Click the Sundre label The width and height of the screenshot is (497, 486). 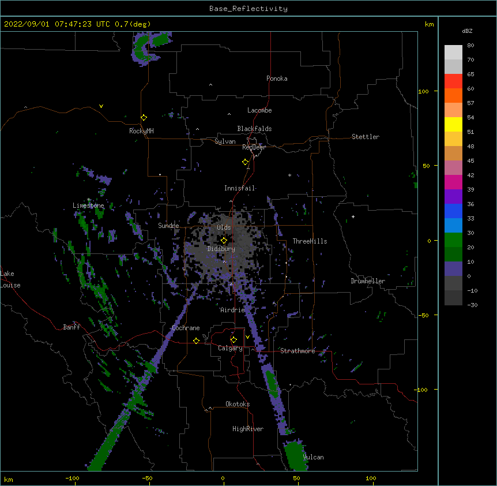pos(168,226)
